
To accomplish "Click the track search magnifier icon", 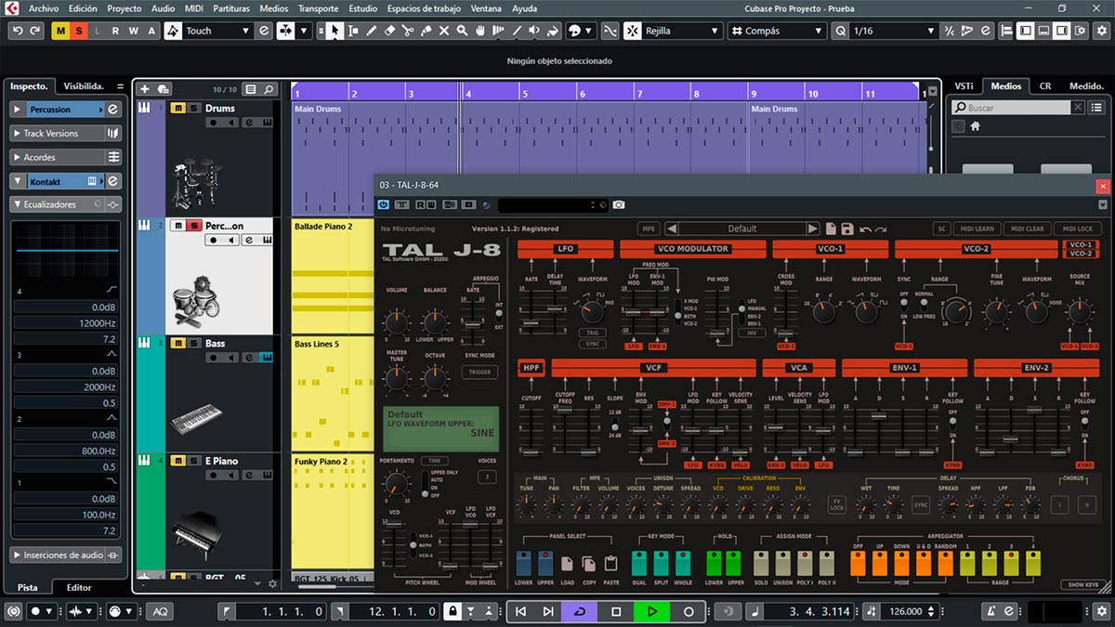I will (x=269, y=89).
